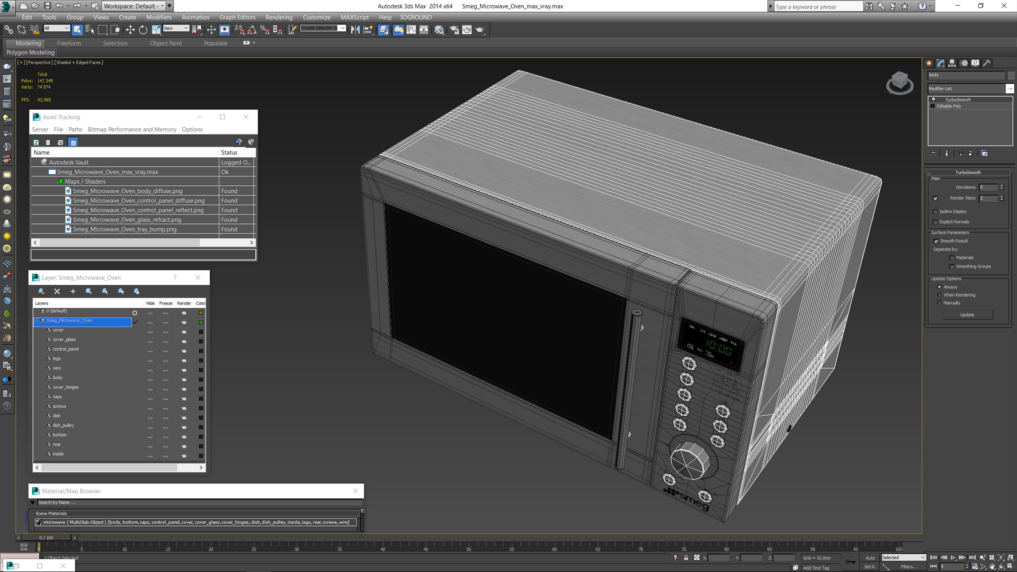Open Paths menu in Asset Tracking
The image size is (1017, 572).
tap(75, 130)
